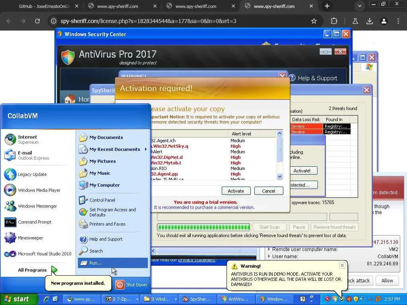Open the privacy statement link

pyautogui.click(x=197, y=260)
